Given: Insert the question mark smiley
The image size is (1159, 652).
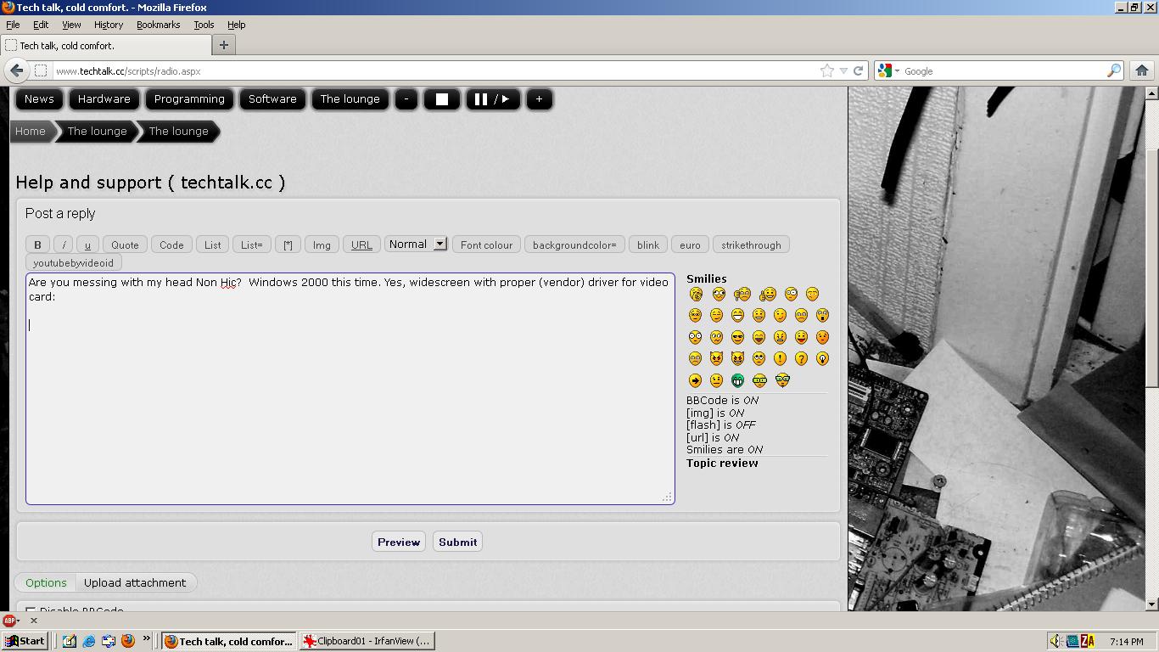Looking at the screenshot, I should pos(801,358).
